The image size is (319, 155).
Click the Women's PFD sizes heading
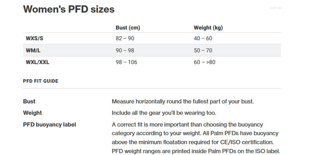69,9
